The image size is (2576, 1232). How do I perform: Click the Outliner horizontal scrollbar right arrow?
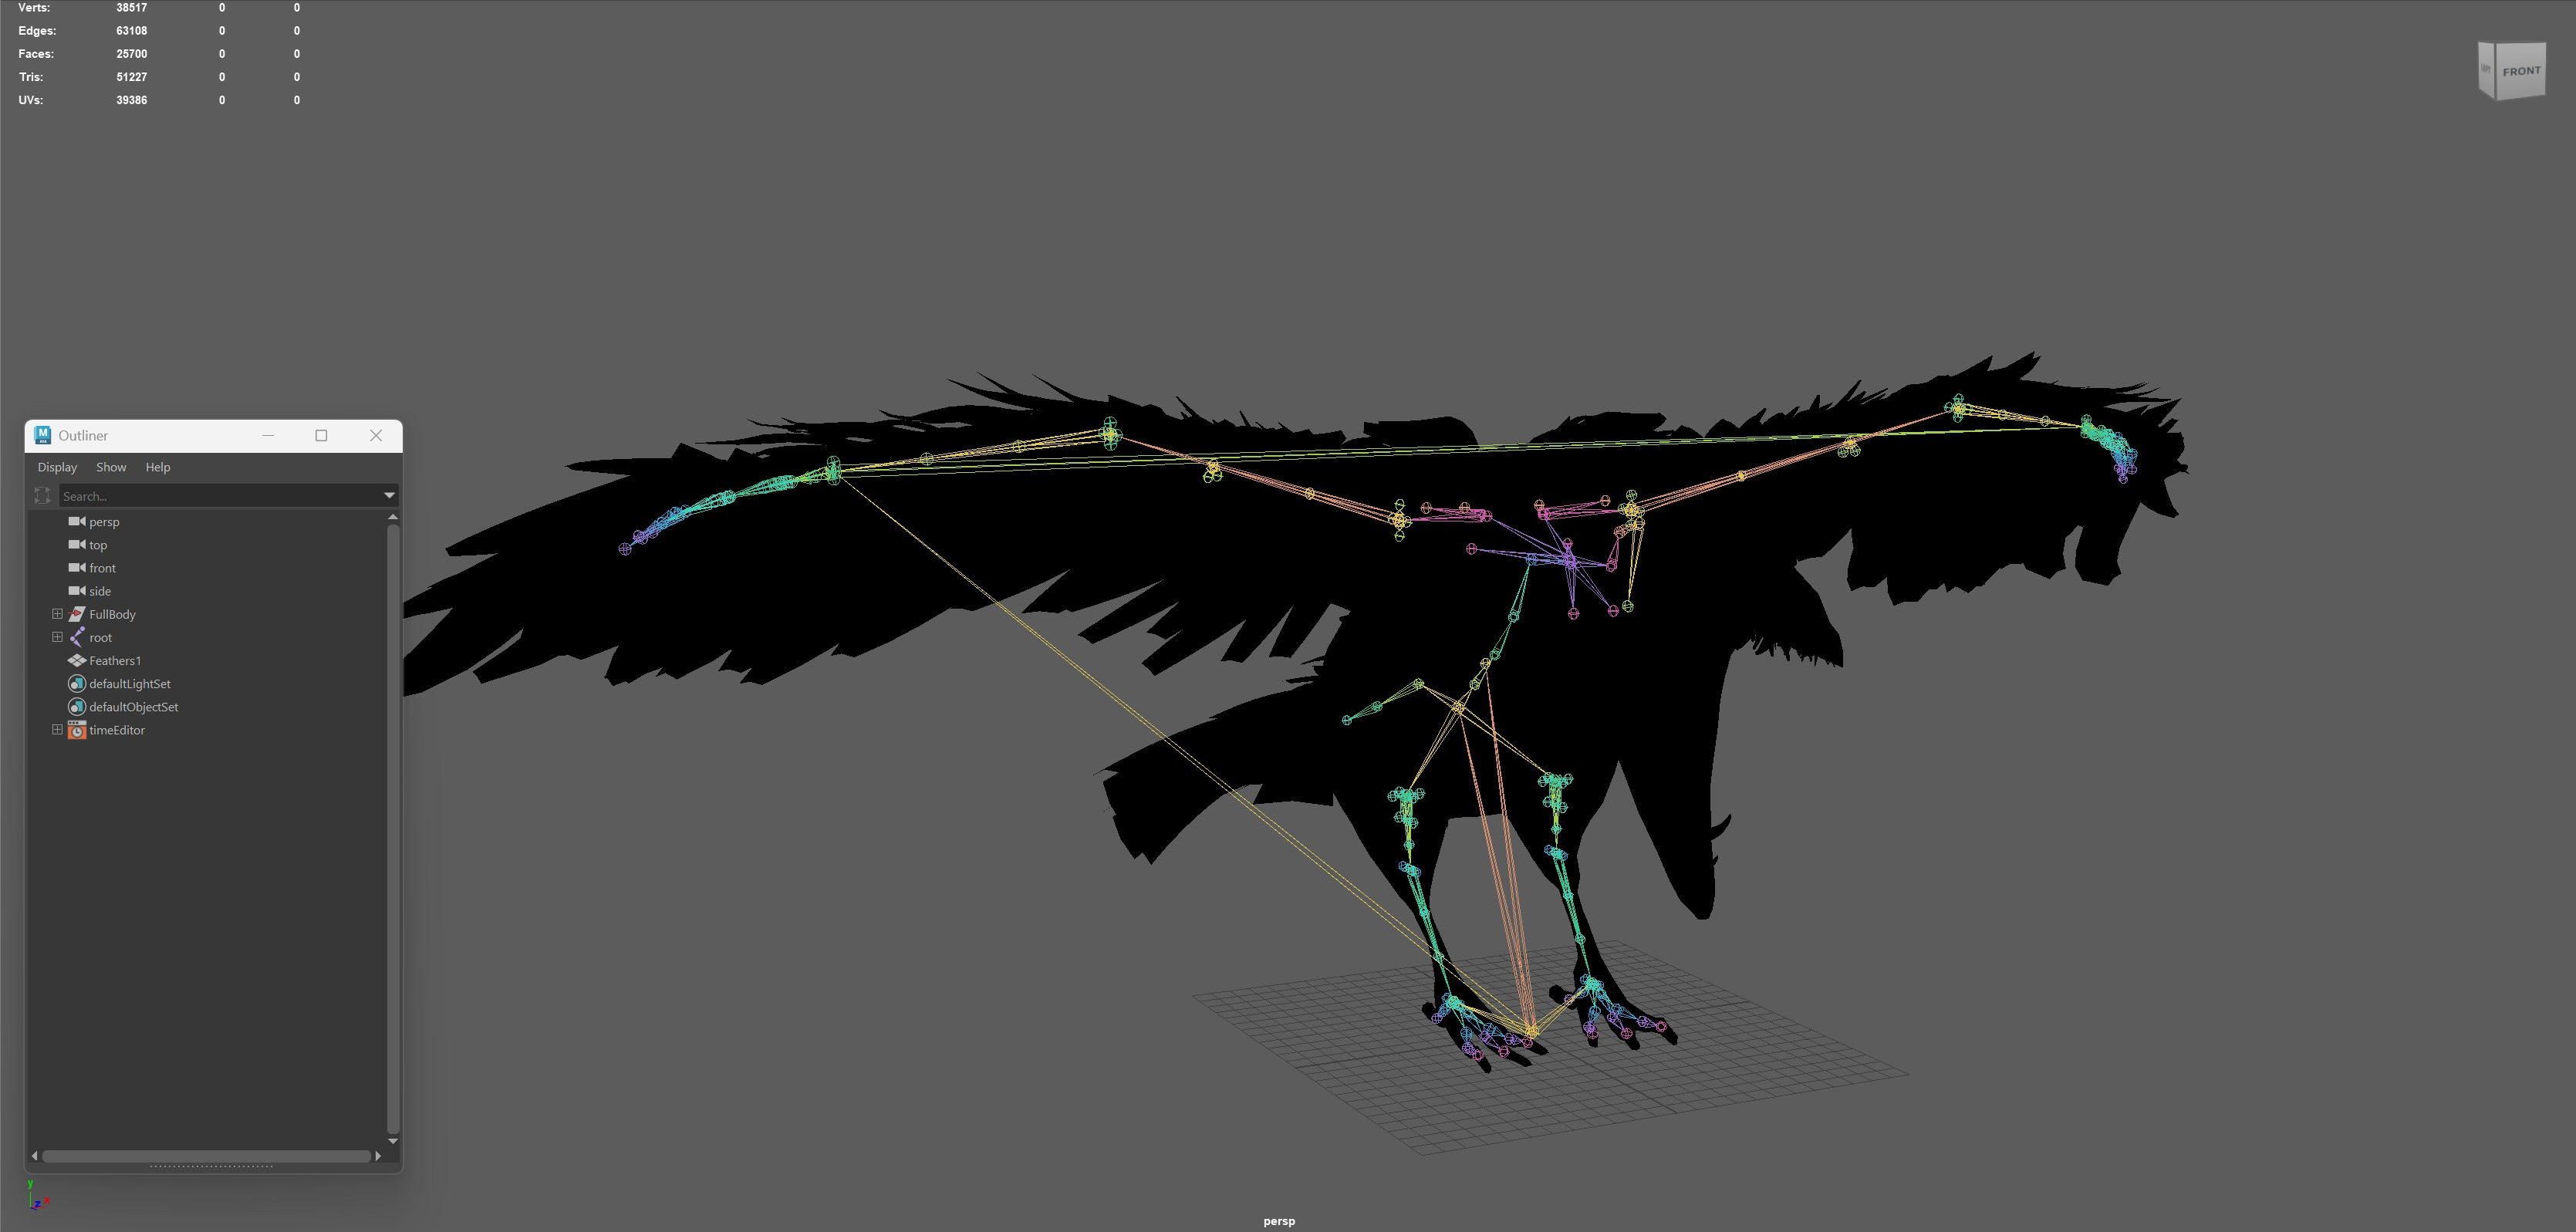(x=378, y=1156)
